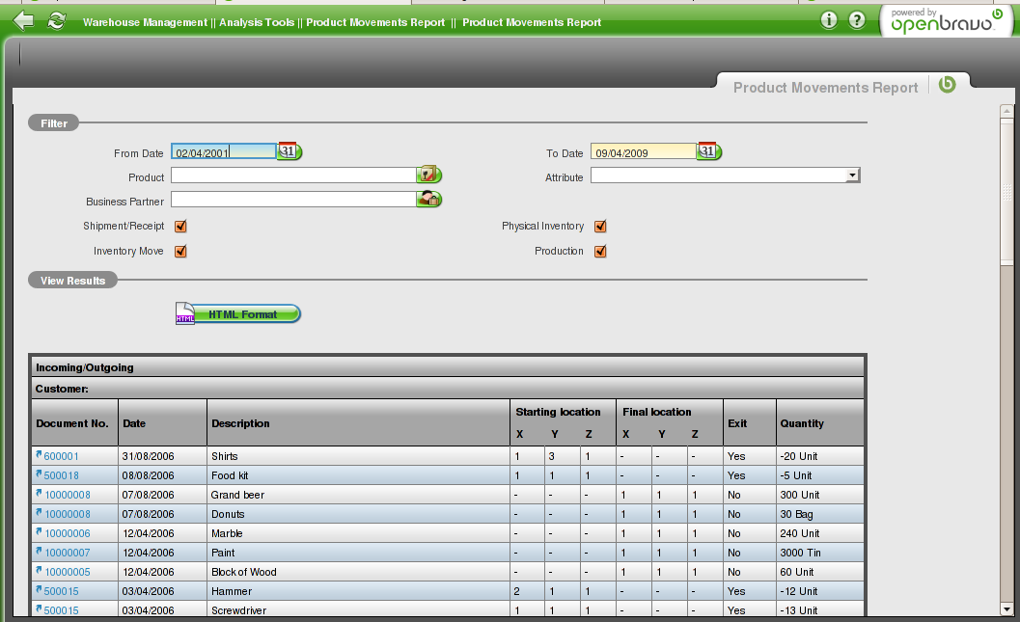Open the Business Partner selector icon
The image size is (1020, 622).
(x=428, y=199)
